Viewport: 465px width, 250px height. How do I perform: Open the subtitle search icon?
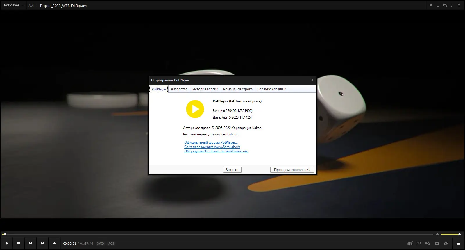coord(428,243)
